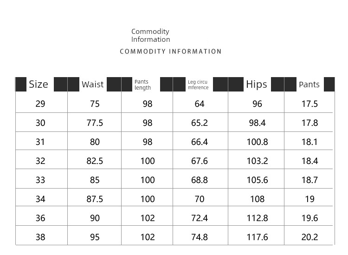Select the Hips column header

(x=257, y=85)
